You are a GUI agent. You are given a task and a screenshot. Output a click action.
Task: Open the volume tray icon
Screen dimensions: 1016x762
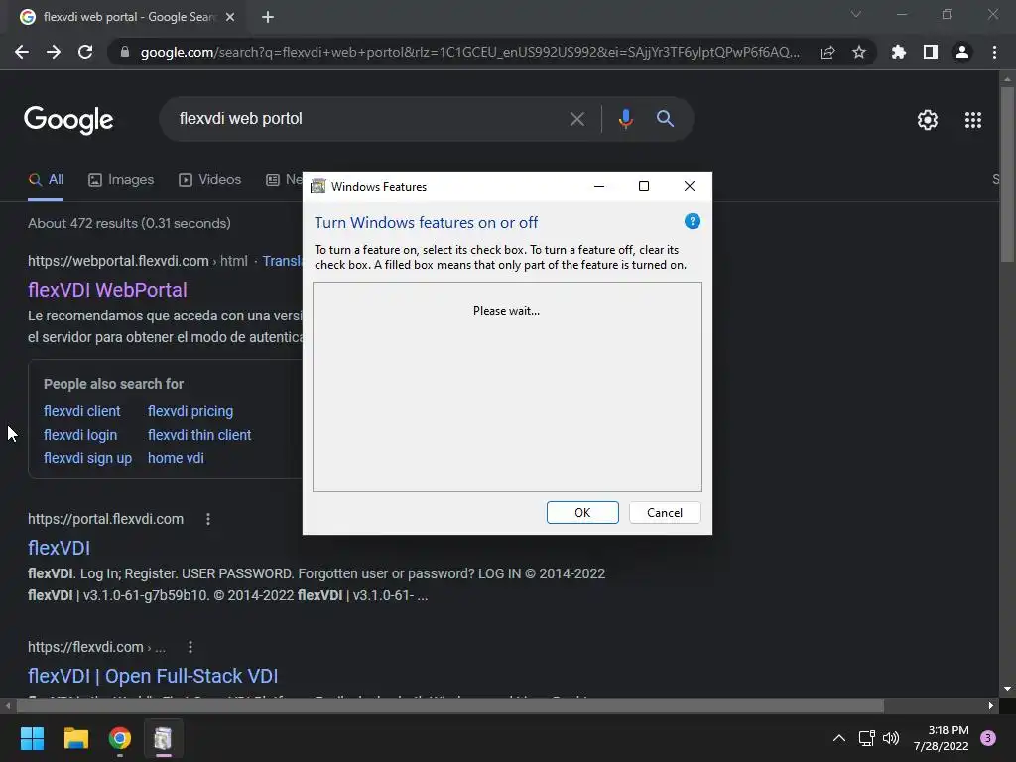(x=892, y=738)
